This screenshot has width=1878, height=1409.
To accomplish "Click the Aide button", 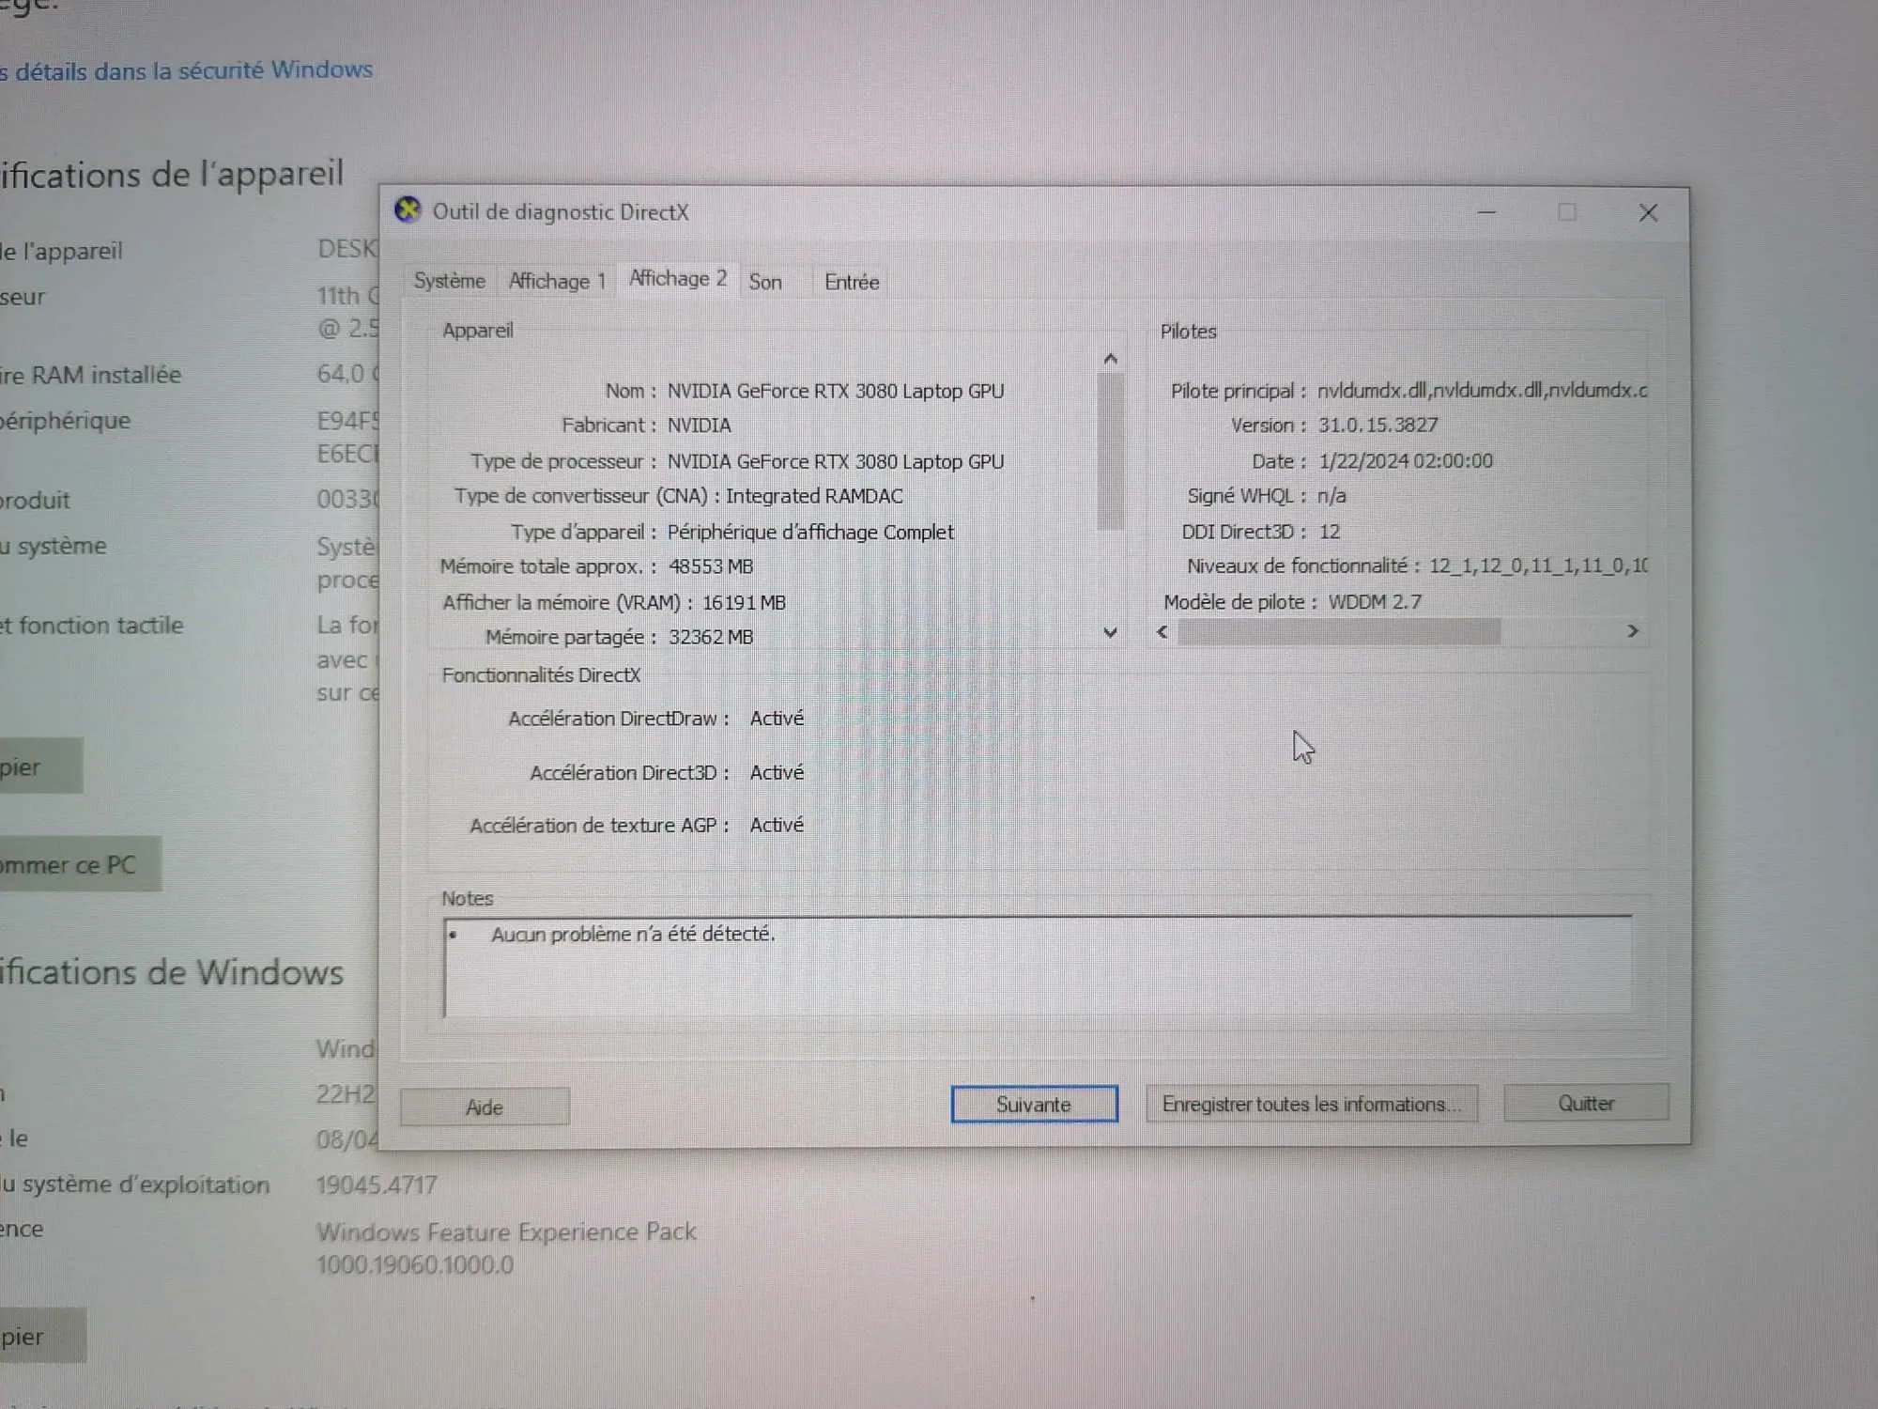I will pyautogui.click(x=485, y=1107).
